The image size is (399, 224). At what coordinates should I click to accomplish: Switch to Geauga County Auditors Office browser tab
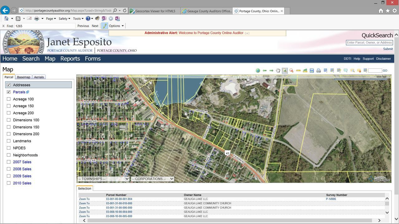[x=207, y=11]
